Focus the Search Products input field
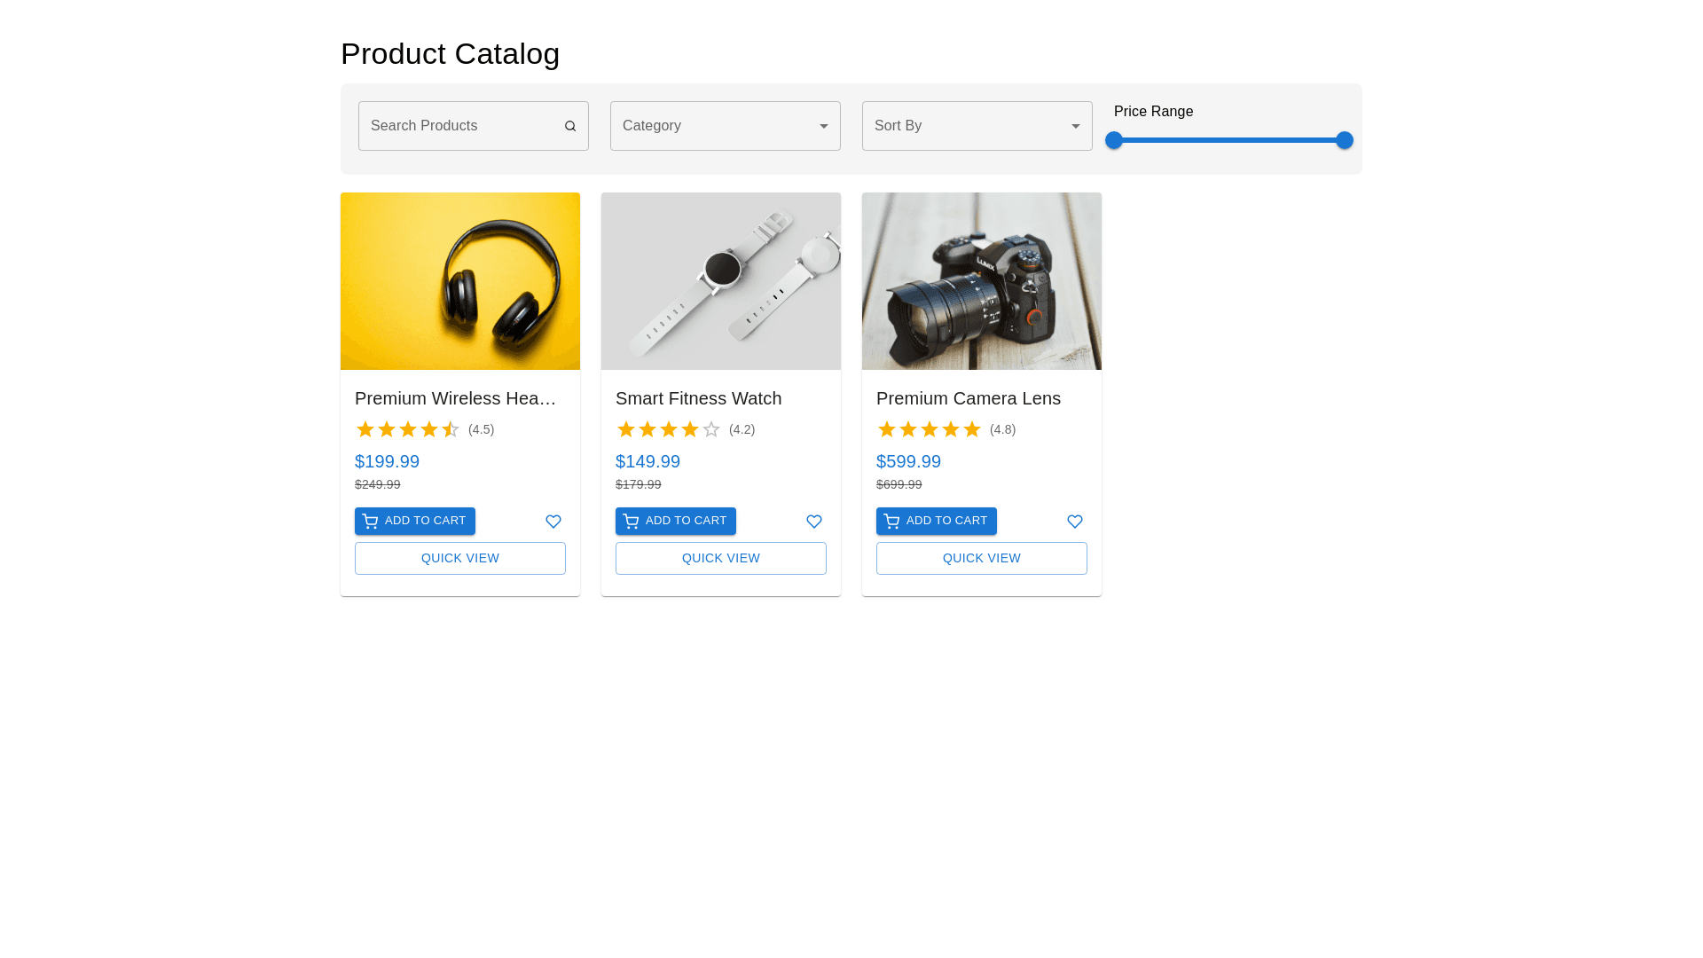The height and width of the screenshot is (958, 1703). [461, 126]
